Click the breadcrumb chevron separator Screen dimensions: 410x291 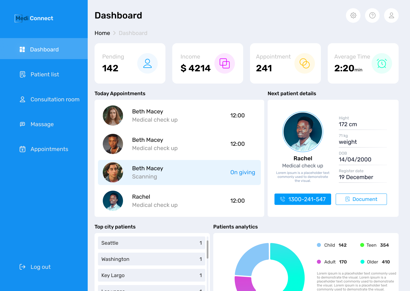pyautogui.click(x=114, y=33)
